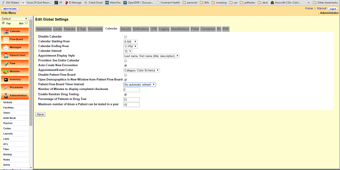Open the deck bookmarks folder
The image size is (340, 170).
coord(263,3)
